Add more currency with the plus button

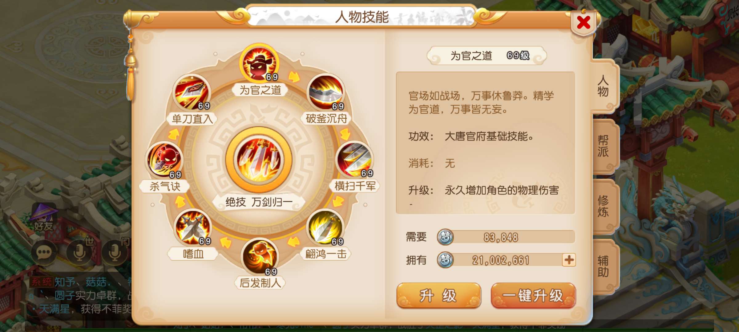point(569,260)
